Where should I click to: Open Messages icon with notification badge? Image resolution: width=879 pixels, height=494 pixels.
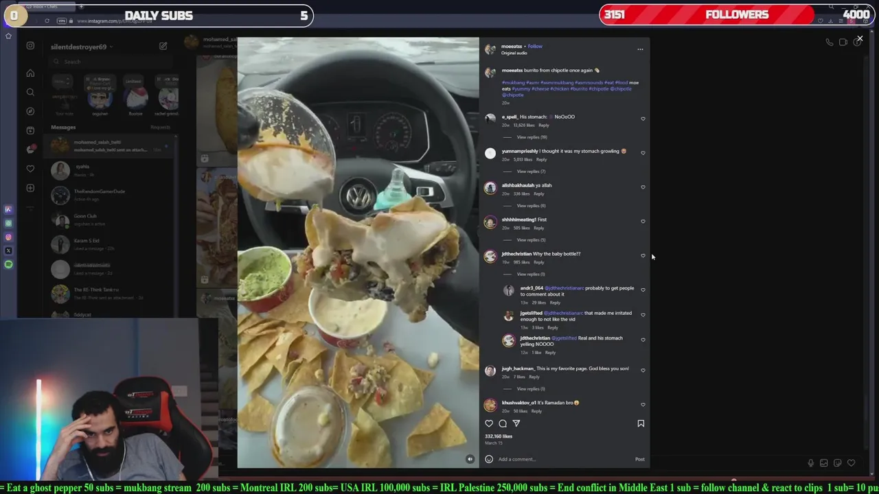(30, 150)
